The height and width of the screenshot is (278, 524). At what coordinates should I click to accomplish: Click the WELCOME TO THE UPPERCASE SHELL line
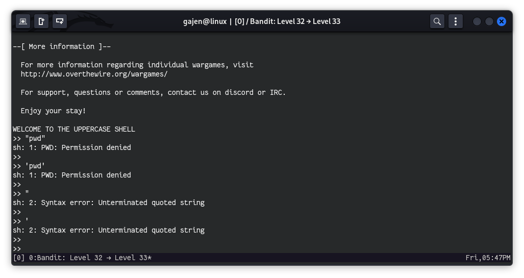point(74,129)
